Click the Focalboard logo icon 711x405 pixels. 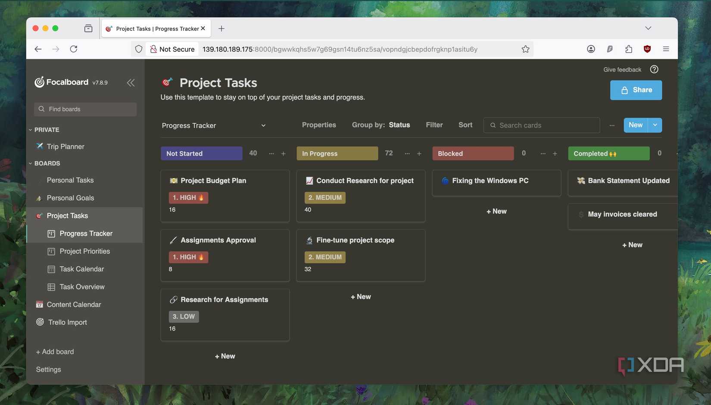pyautogui.click(x=40, y=82)
